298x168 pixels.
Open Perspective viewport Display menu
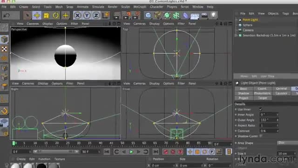[47, 24]
